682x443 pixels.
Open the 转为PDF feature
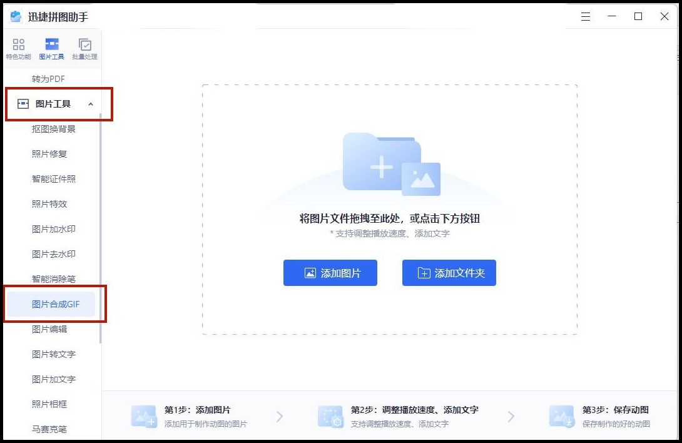click(x=49, y=78)
